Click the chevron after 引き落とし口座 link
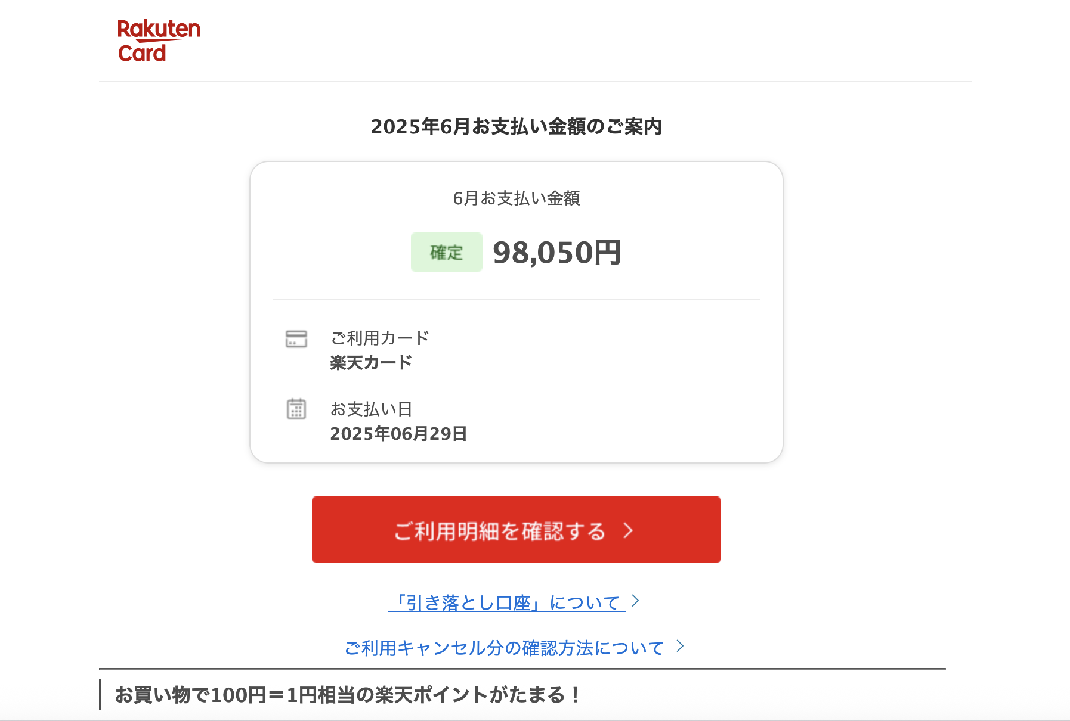Viewport: 1070px width, 721px height. pyautogui.click(x=635, y=601)
